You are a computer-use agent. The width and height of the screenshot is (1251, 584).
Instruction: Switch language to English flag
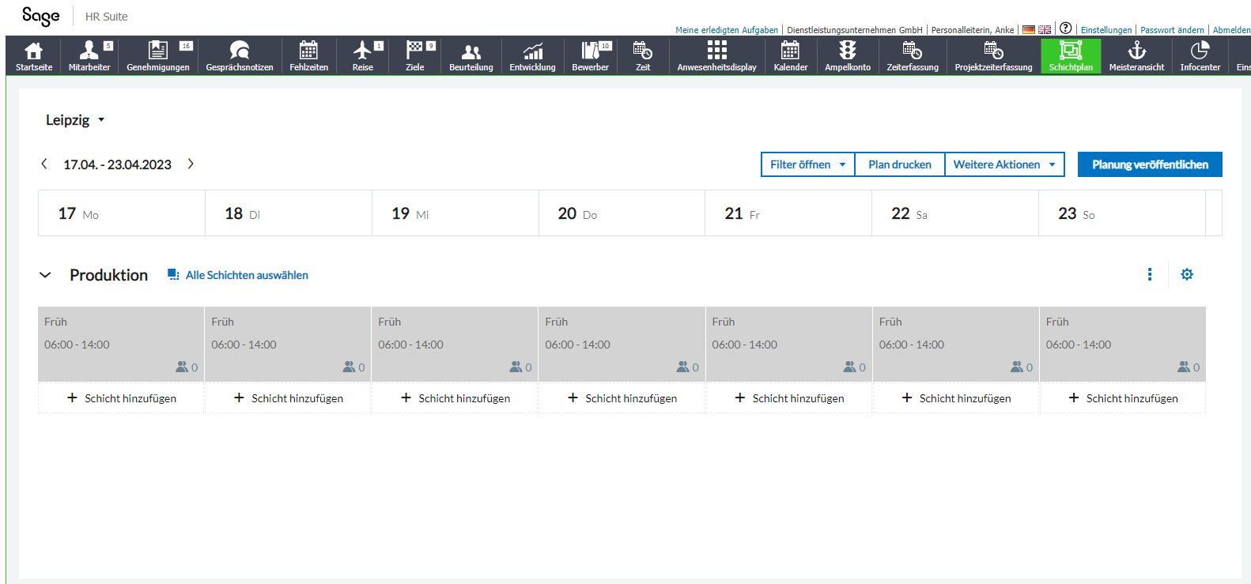point(1045,30)
